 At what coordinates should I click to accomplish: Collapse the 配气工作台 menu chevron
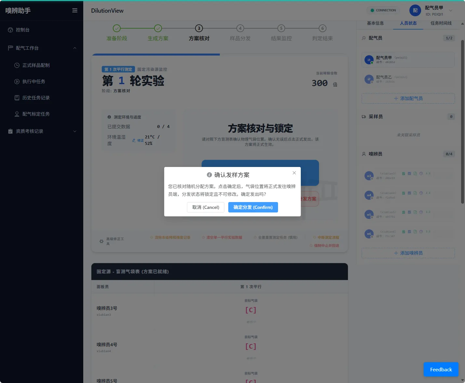pos(75,48)
